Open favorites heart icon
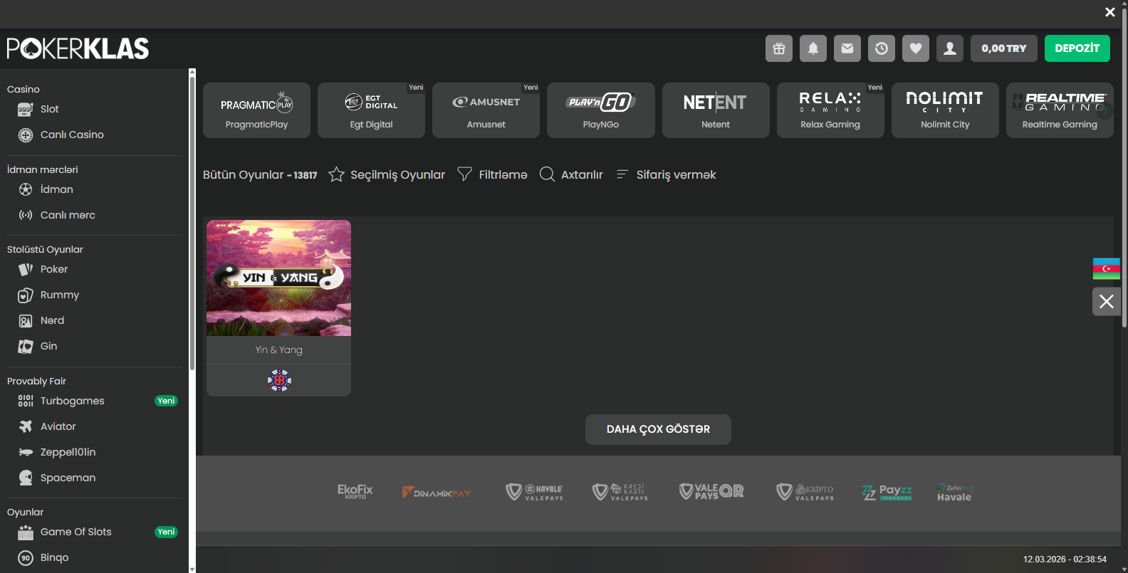The width and height of the screenshot is (1128, 573). pos(916,48)
